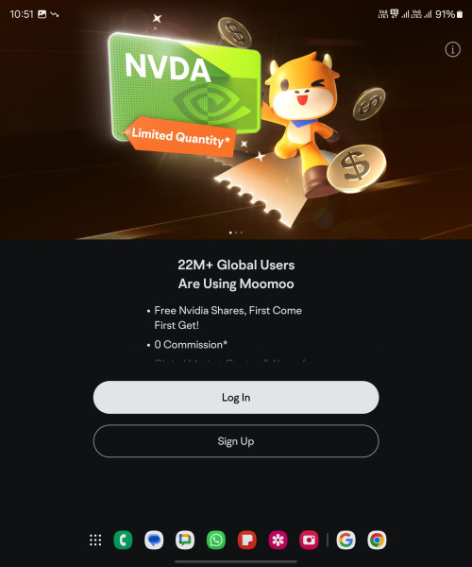Select the third carousel page dot
This screenshot has height=567, width=472.
[242, 232]
